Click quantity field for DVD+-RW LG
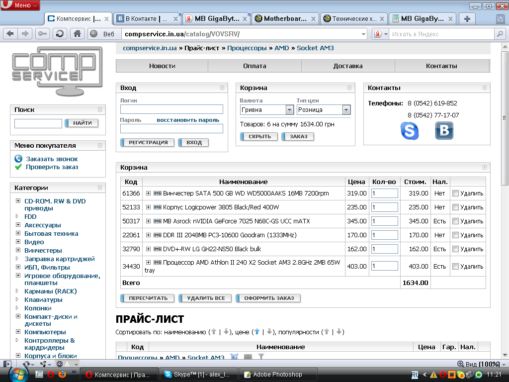 point(385,249)
